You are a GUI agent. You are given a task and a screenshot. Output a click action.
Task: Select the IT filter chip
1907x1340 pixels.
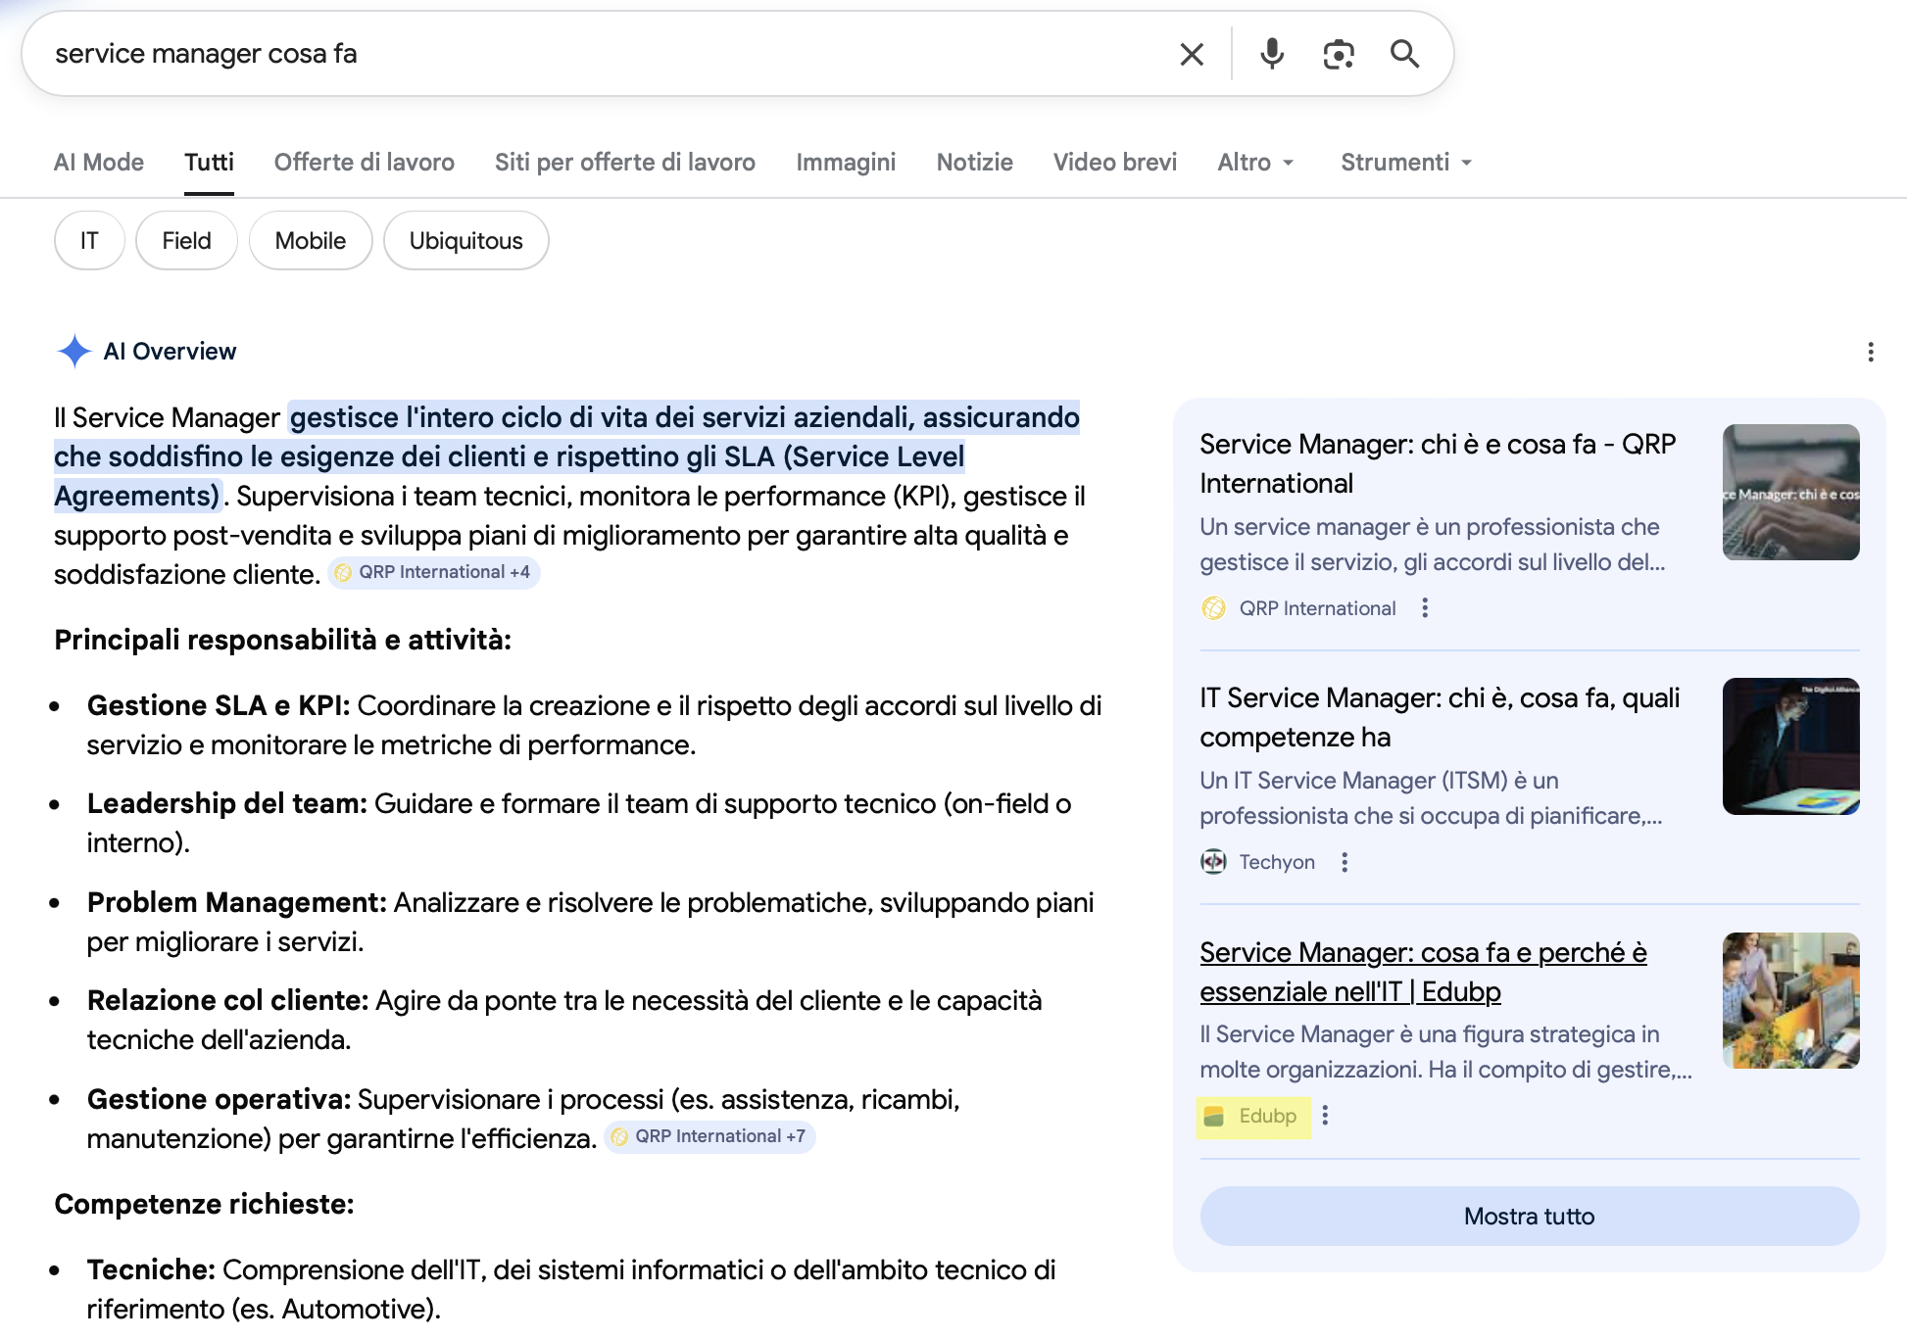point(89,240)
